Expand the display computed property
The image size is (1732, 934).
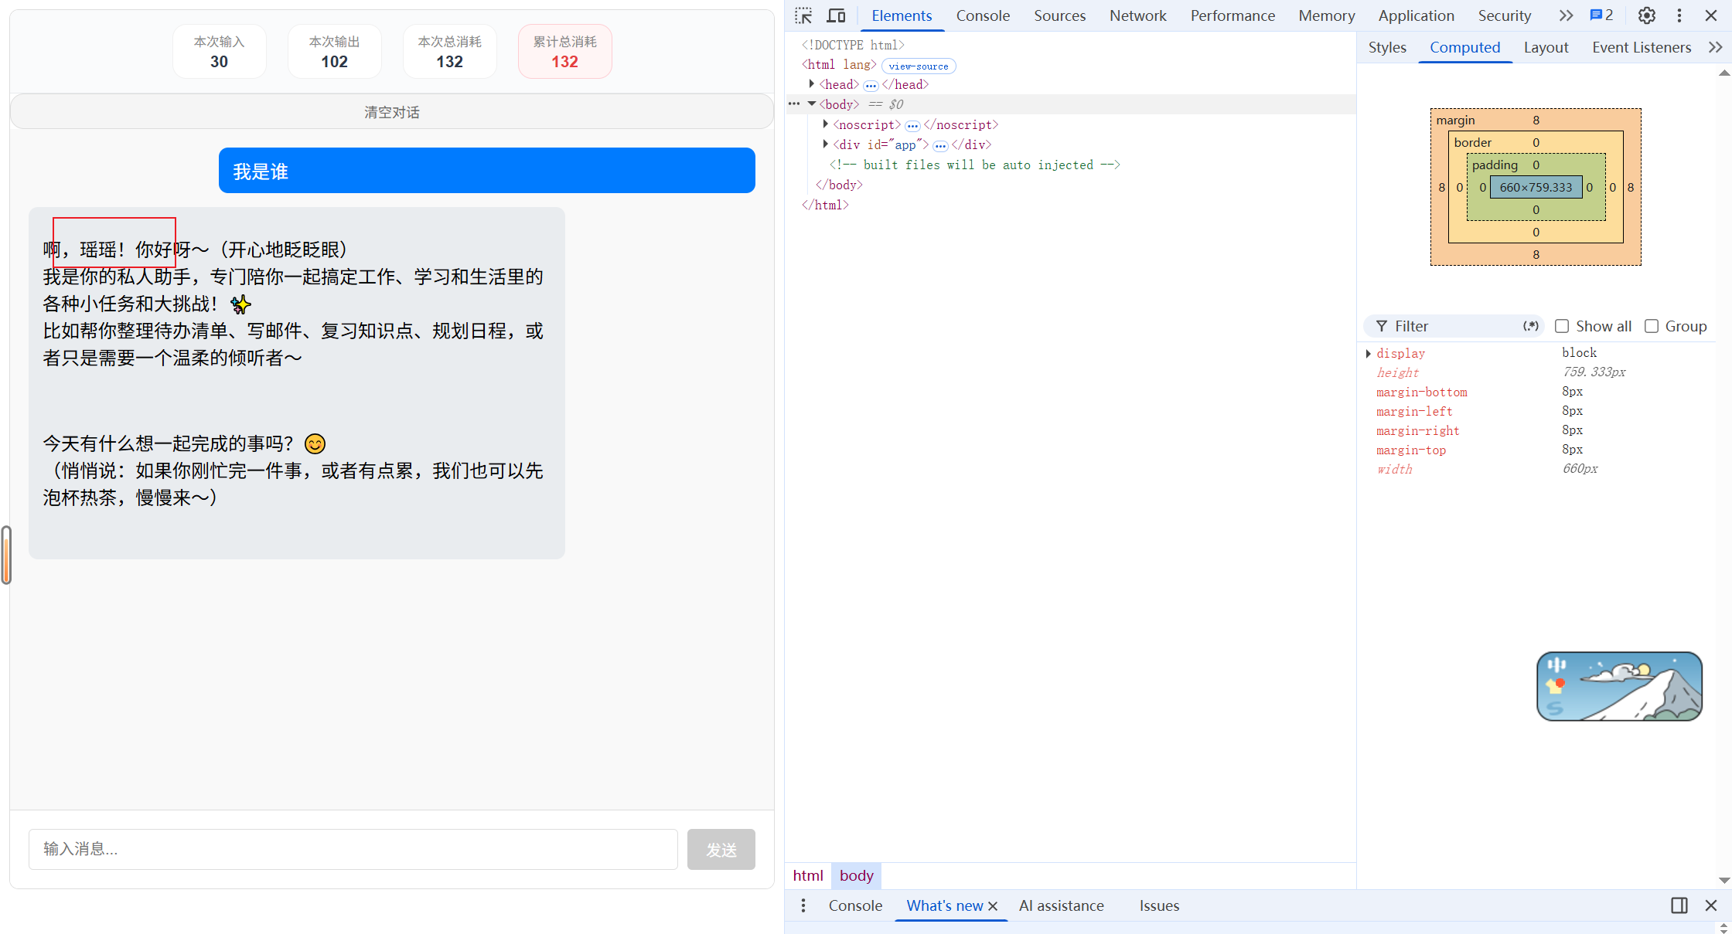point(1369,353)
